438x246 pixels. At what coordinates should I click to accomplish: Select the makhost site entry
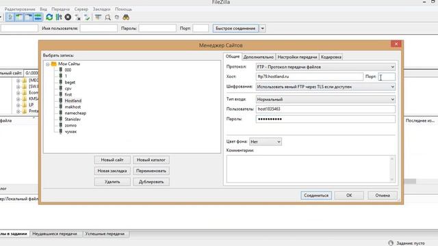pyautogui.click(x=73, y=107)
